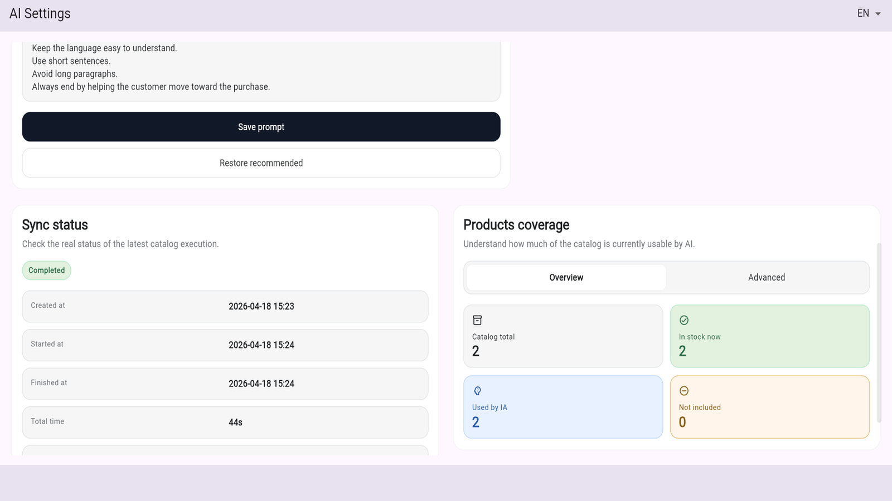The image size is (892, 501).
Task: Click the Completed status badge
Action: (x=47, y=271)
